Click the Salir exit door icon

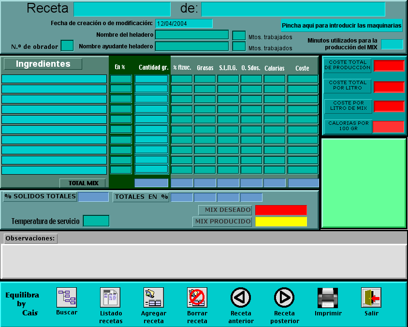coord(371,297)
